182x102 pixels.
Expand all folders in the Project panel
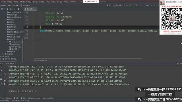pos(11,9)
